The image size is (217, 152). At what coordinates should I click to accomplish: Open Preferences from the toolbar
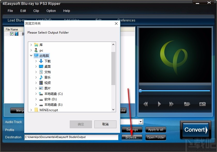[x=127, y=20]
